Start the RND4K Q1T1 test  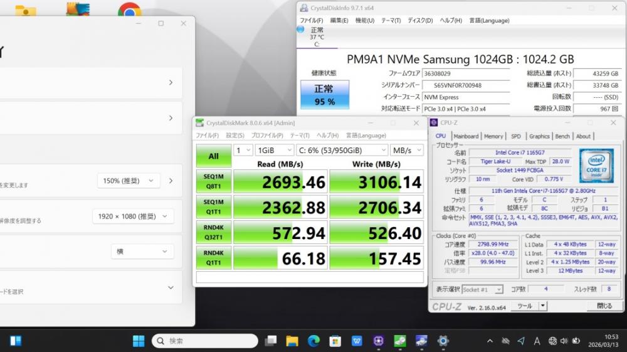point(214,258)
